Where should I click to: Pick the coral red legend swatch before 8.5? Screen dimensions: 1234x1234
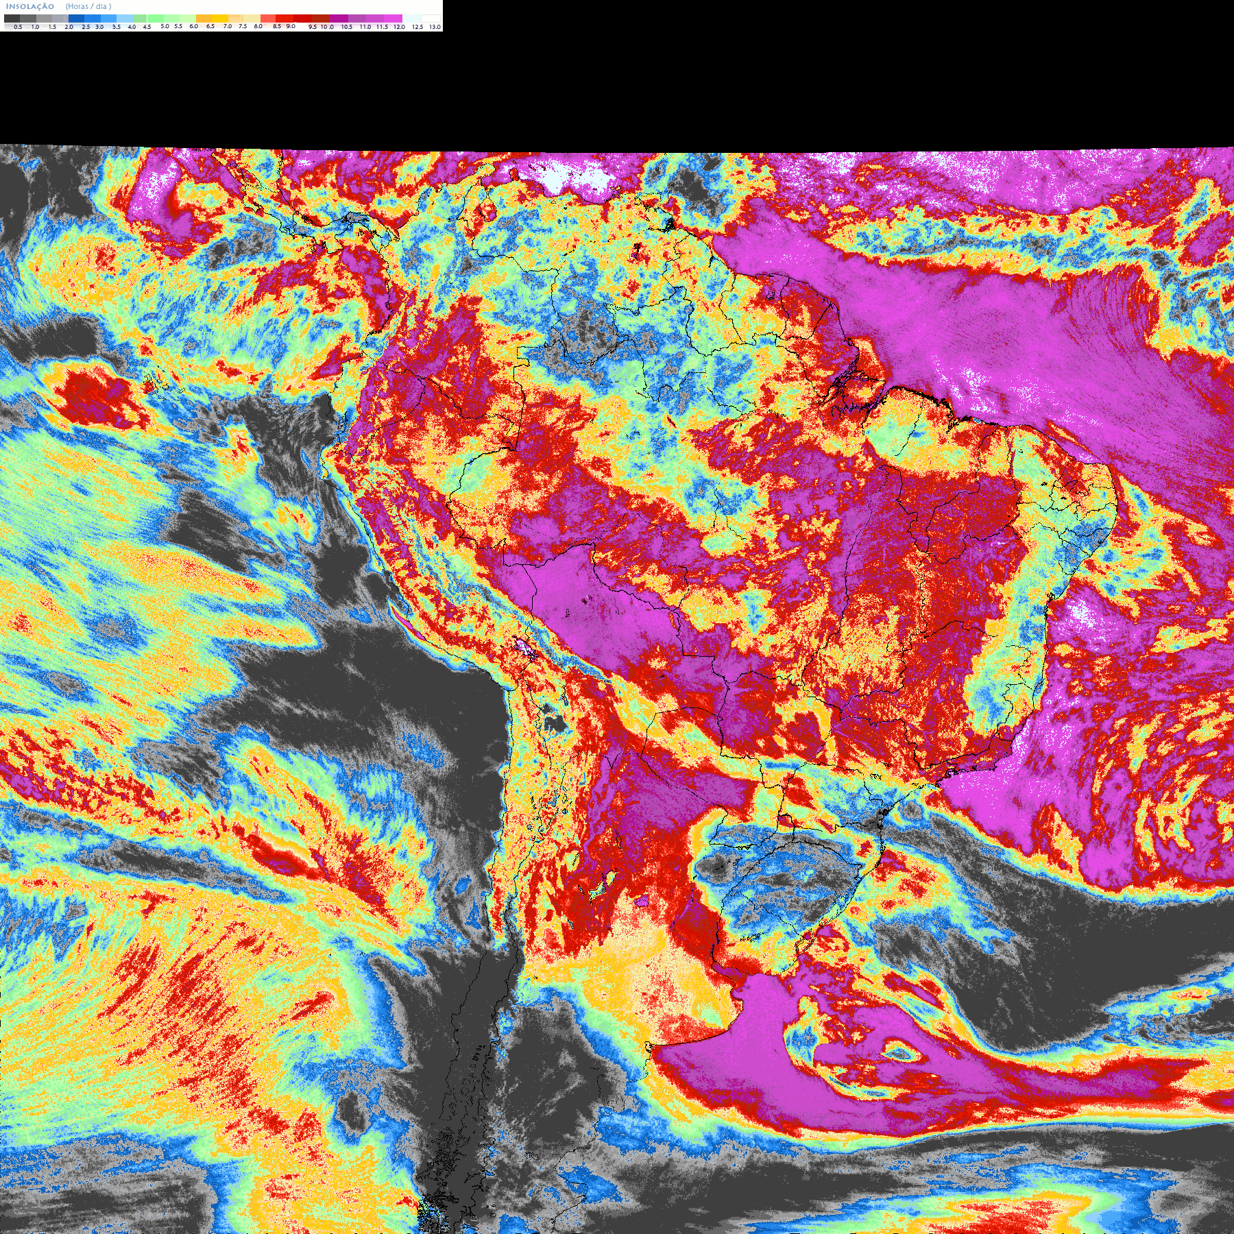point(268,19)
